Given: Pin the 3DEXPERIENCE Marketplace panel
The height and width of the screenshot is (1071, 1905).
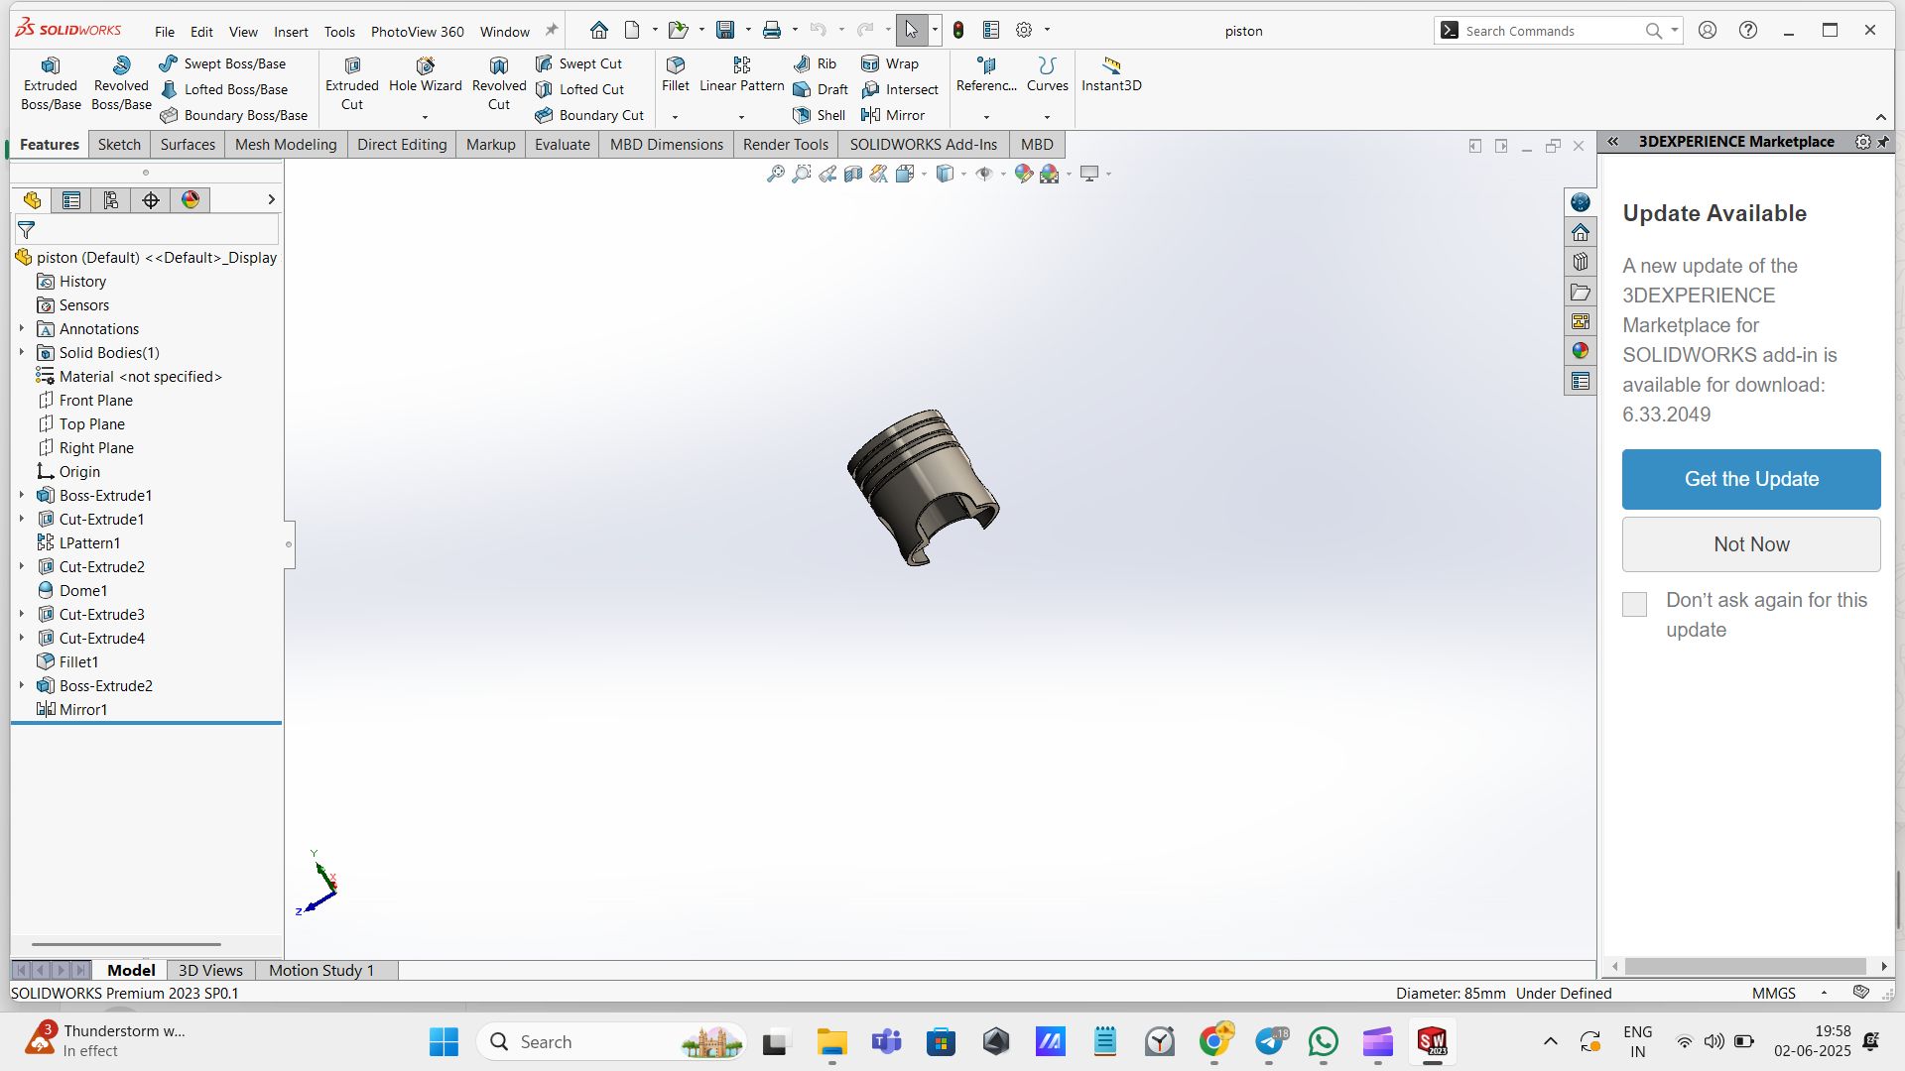Looking at the screenshot, I should coord(1883,142).
